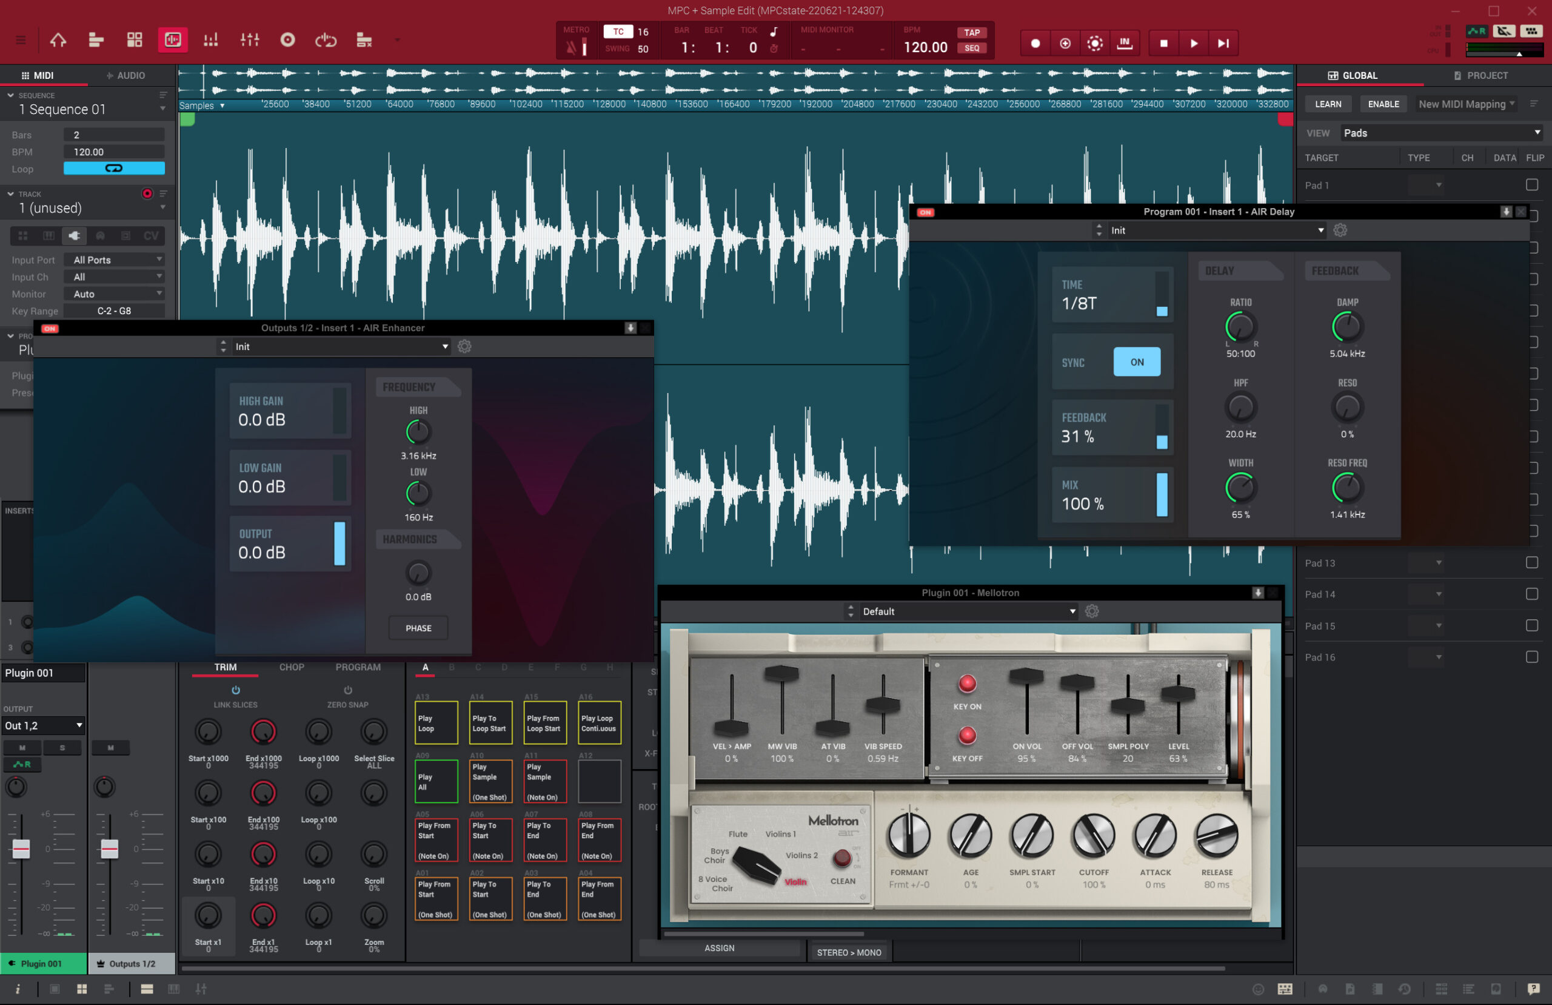The image size is (1552, 1005).
Task: Start playback with the Play button
Action: coord(1194,44)
